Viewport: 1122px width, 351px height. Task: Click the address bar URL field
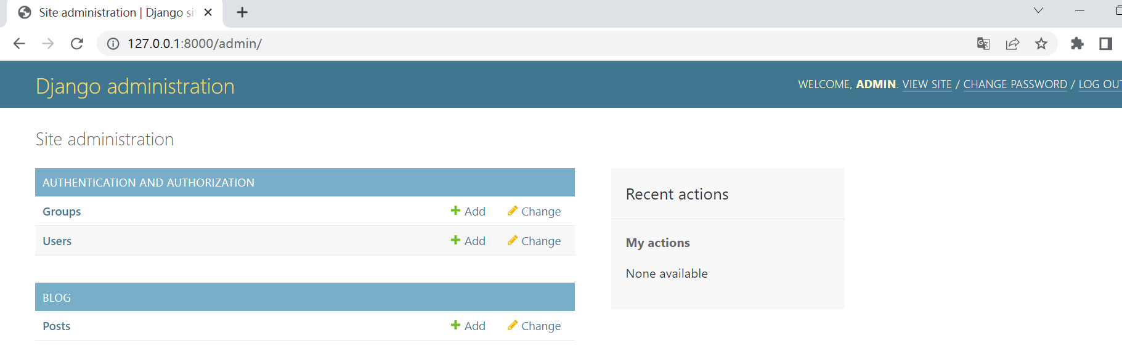(542, 44)
